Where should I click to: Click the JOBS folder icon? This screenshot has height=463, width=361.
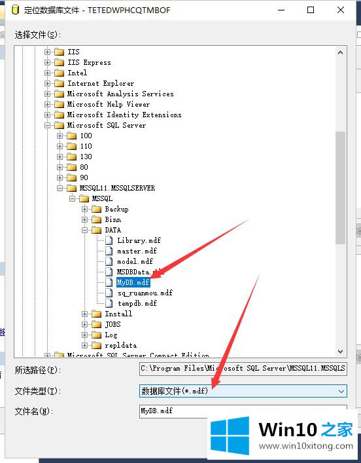(96, 324)
